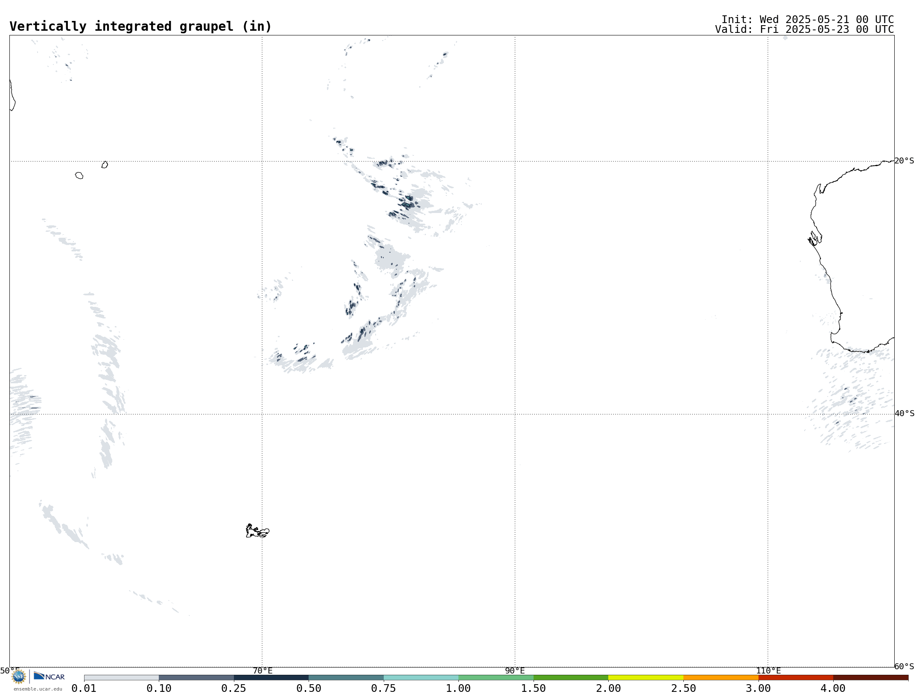This screenshot has height=694, width=922.
Task: Click the 20°S latitude label
Action: (904, 161)
